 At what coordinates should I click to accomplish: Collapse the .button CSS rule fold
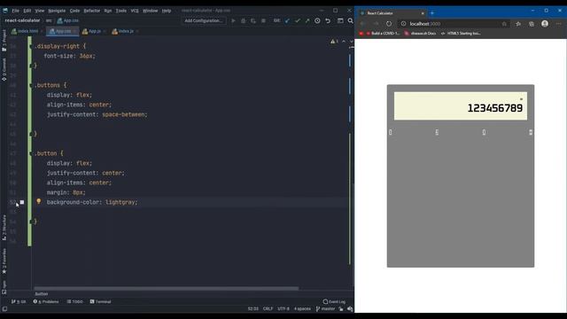pos(30,153)
